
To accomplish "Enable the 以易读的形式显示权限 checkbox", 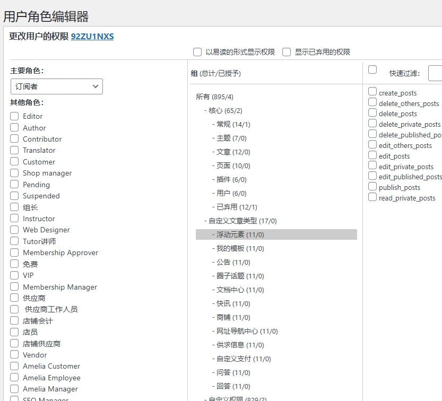I will pos(197,52).
